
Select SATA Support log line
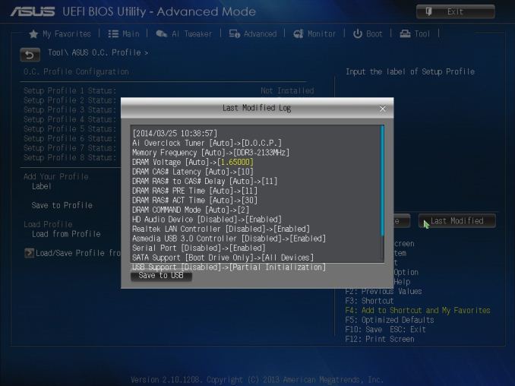tap(223, 258)
